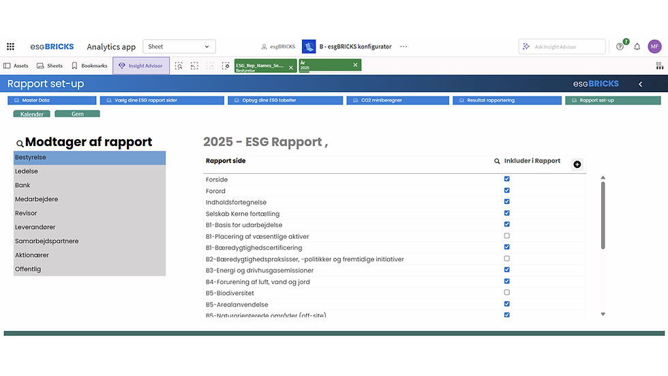This screenshot has width=668, height=376.
Task: Click the esgBRICKS space link
Action: (x=278, y=46)
